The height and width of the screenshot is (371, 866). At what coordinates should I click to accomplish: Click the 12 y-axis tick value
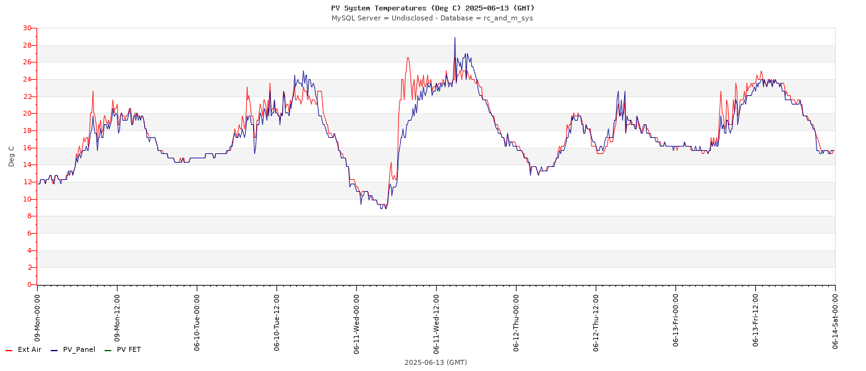coord(27,182)
